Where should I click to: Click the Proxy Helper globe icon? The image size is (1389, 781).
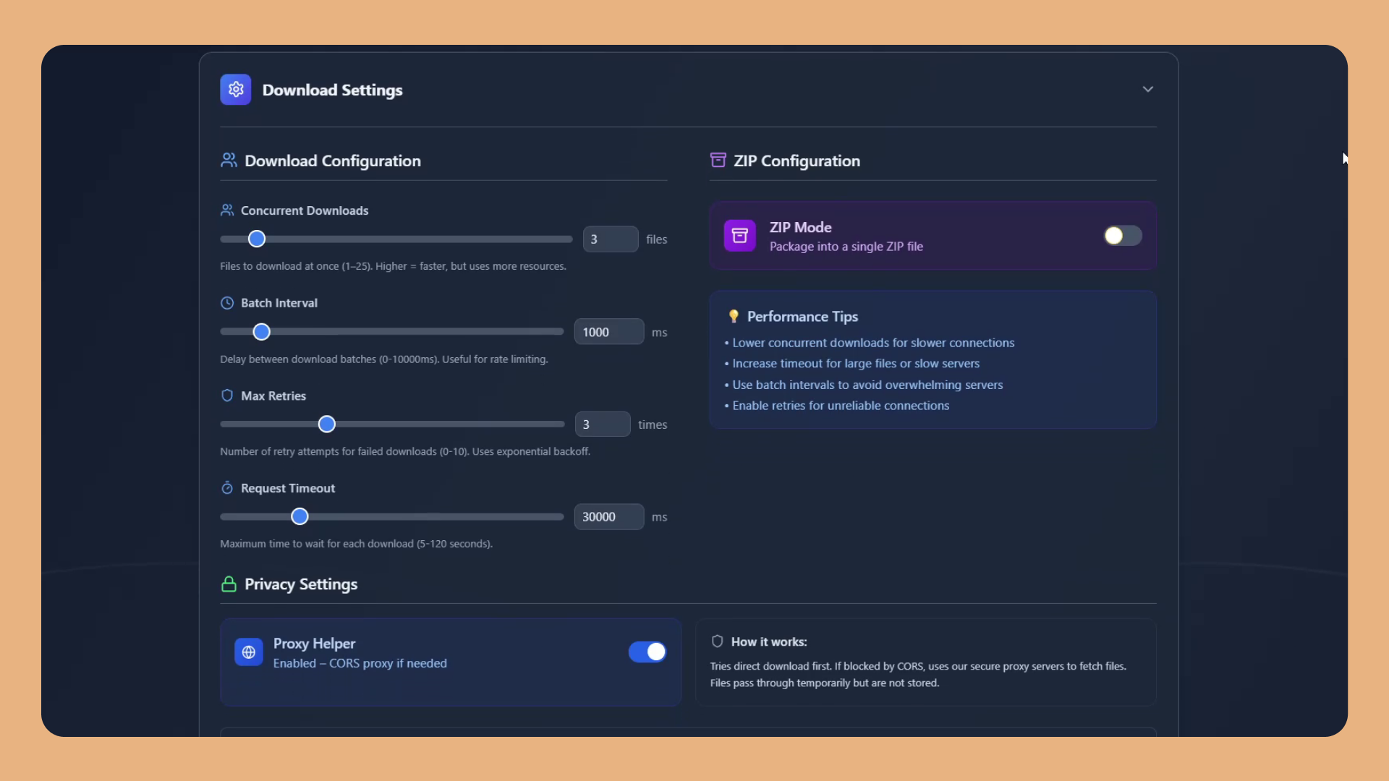point(248,652)
